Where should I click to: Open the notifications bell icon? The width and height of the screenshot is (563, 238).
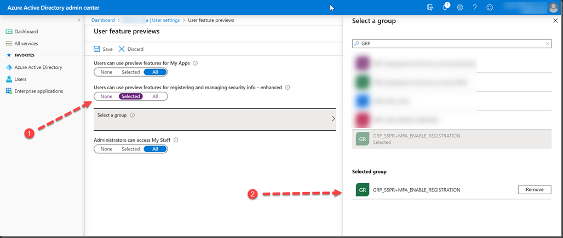point(445,7)
